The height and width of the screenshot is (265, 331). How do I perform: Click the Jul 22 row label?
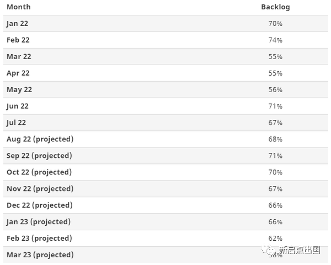pyautogui.click(x=17, y=123)
